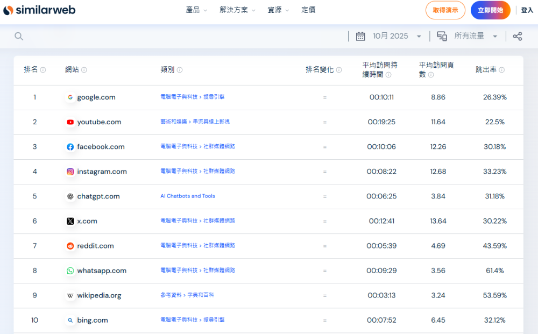Screen dimensions: 538x334
Task: Open the youtube.com site link
Action: (99, 122)
